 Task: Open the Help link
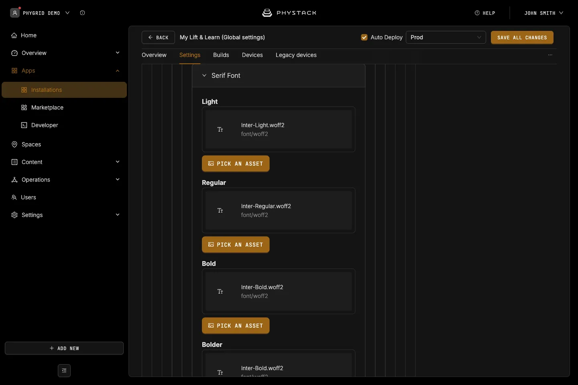pyautogui.click(x=485, y=13)
